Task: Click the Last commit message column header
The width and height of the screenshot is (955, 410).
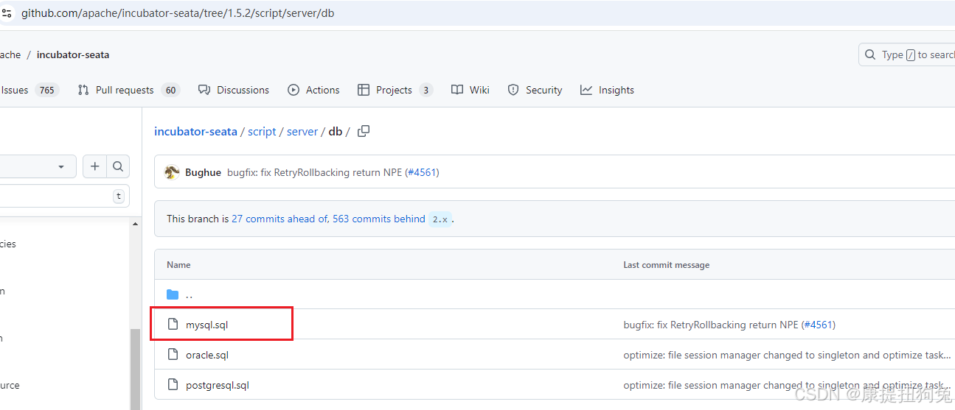Action: tap(667, 265)
